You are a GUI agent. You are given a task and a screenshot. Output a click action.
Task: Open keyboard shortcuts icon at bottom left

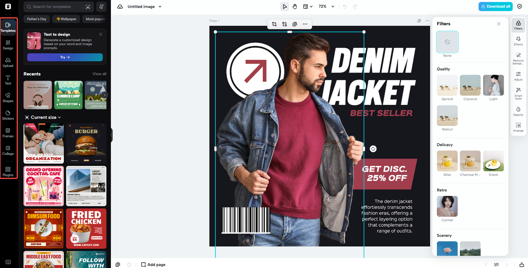[8, 262]
